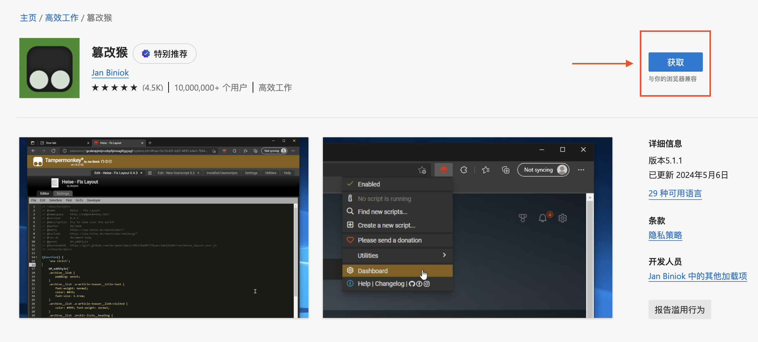758x342 pixels.
Task: Select the Dashboard gear icon in the menu
Action: click(x=350, y=271)
